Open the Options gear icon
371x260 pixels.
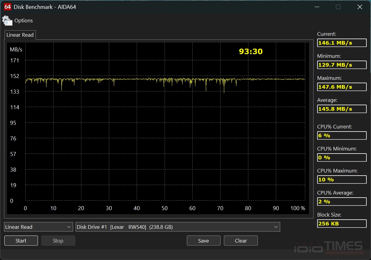7,20
